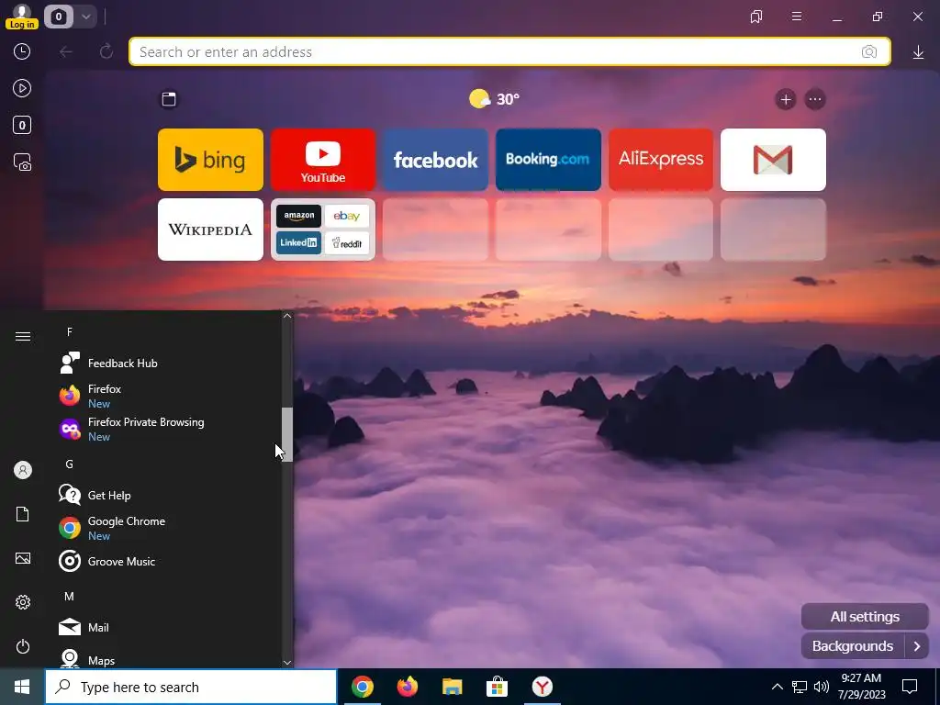
Task: Open Documents icon in Start menu
Action: coord(23,514)
